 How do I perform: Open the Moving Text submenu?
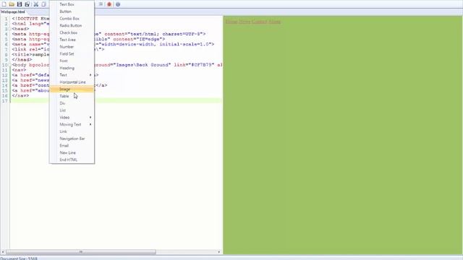pos(72,125)
